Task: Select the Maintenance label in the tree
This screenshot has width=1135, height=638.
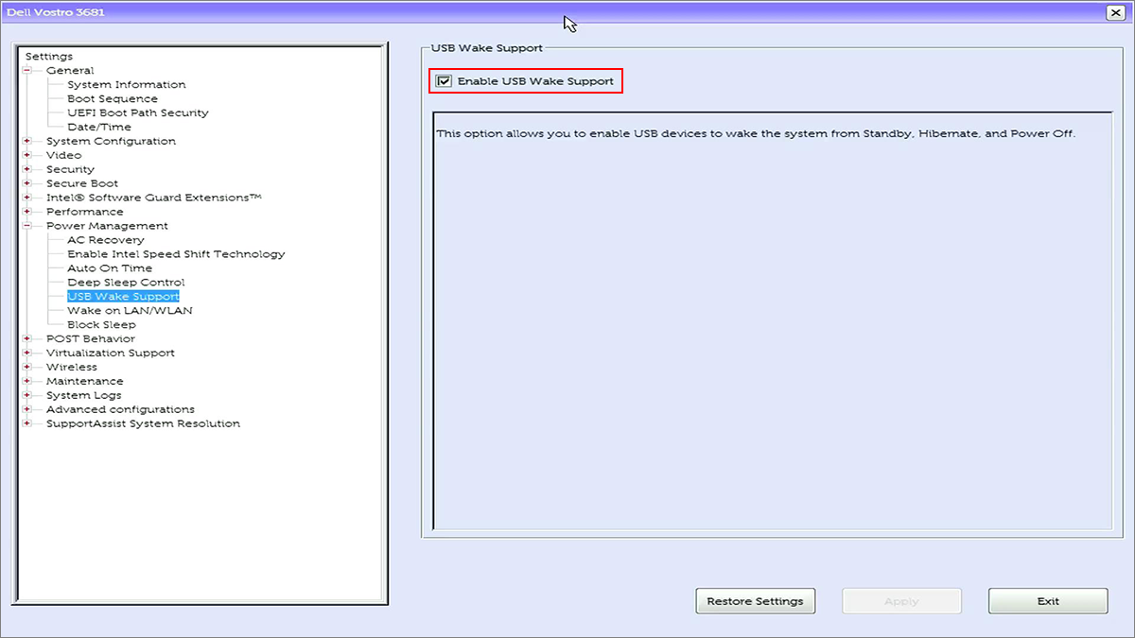Action: click(84, 382)
